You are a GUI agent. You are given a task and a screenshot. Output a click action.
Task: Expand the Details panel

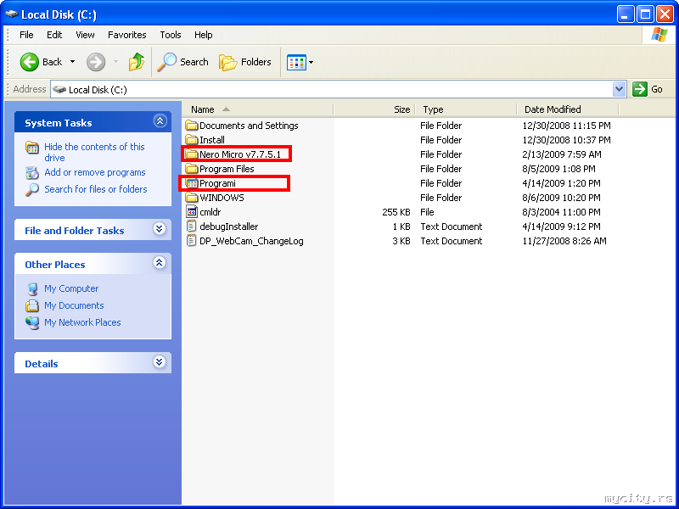coord(159,363)
